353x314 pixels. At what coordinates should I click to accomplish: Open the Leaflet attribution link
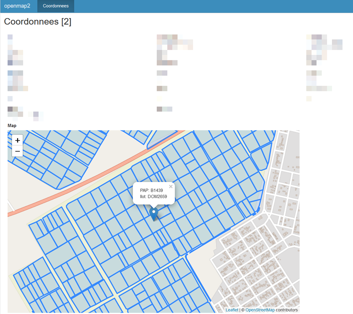232,310
